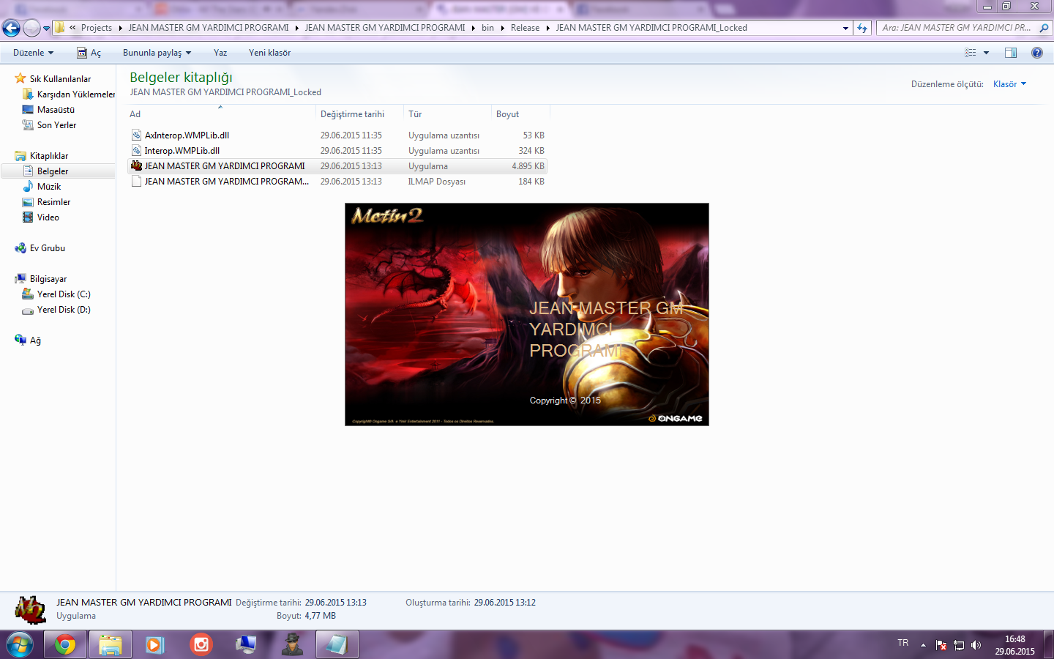Sort by the Tür column header

(447, 113)
